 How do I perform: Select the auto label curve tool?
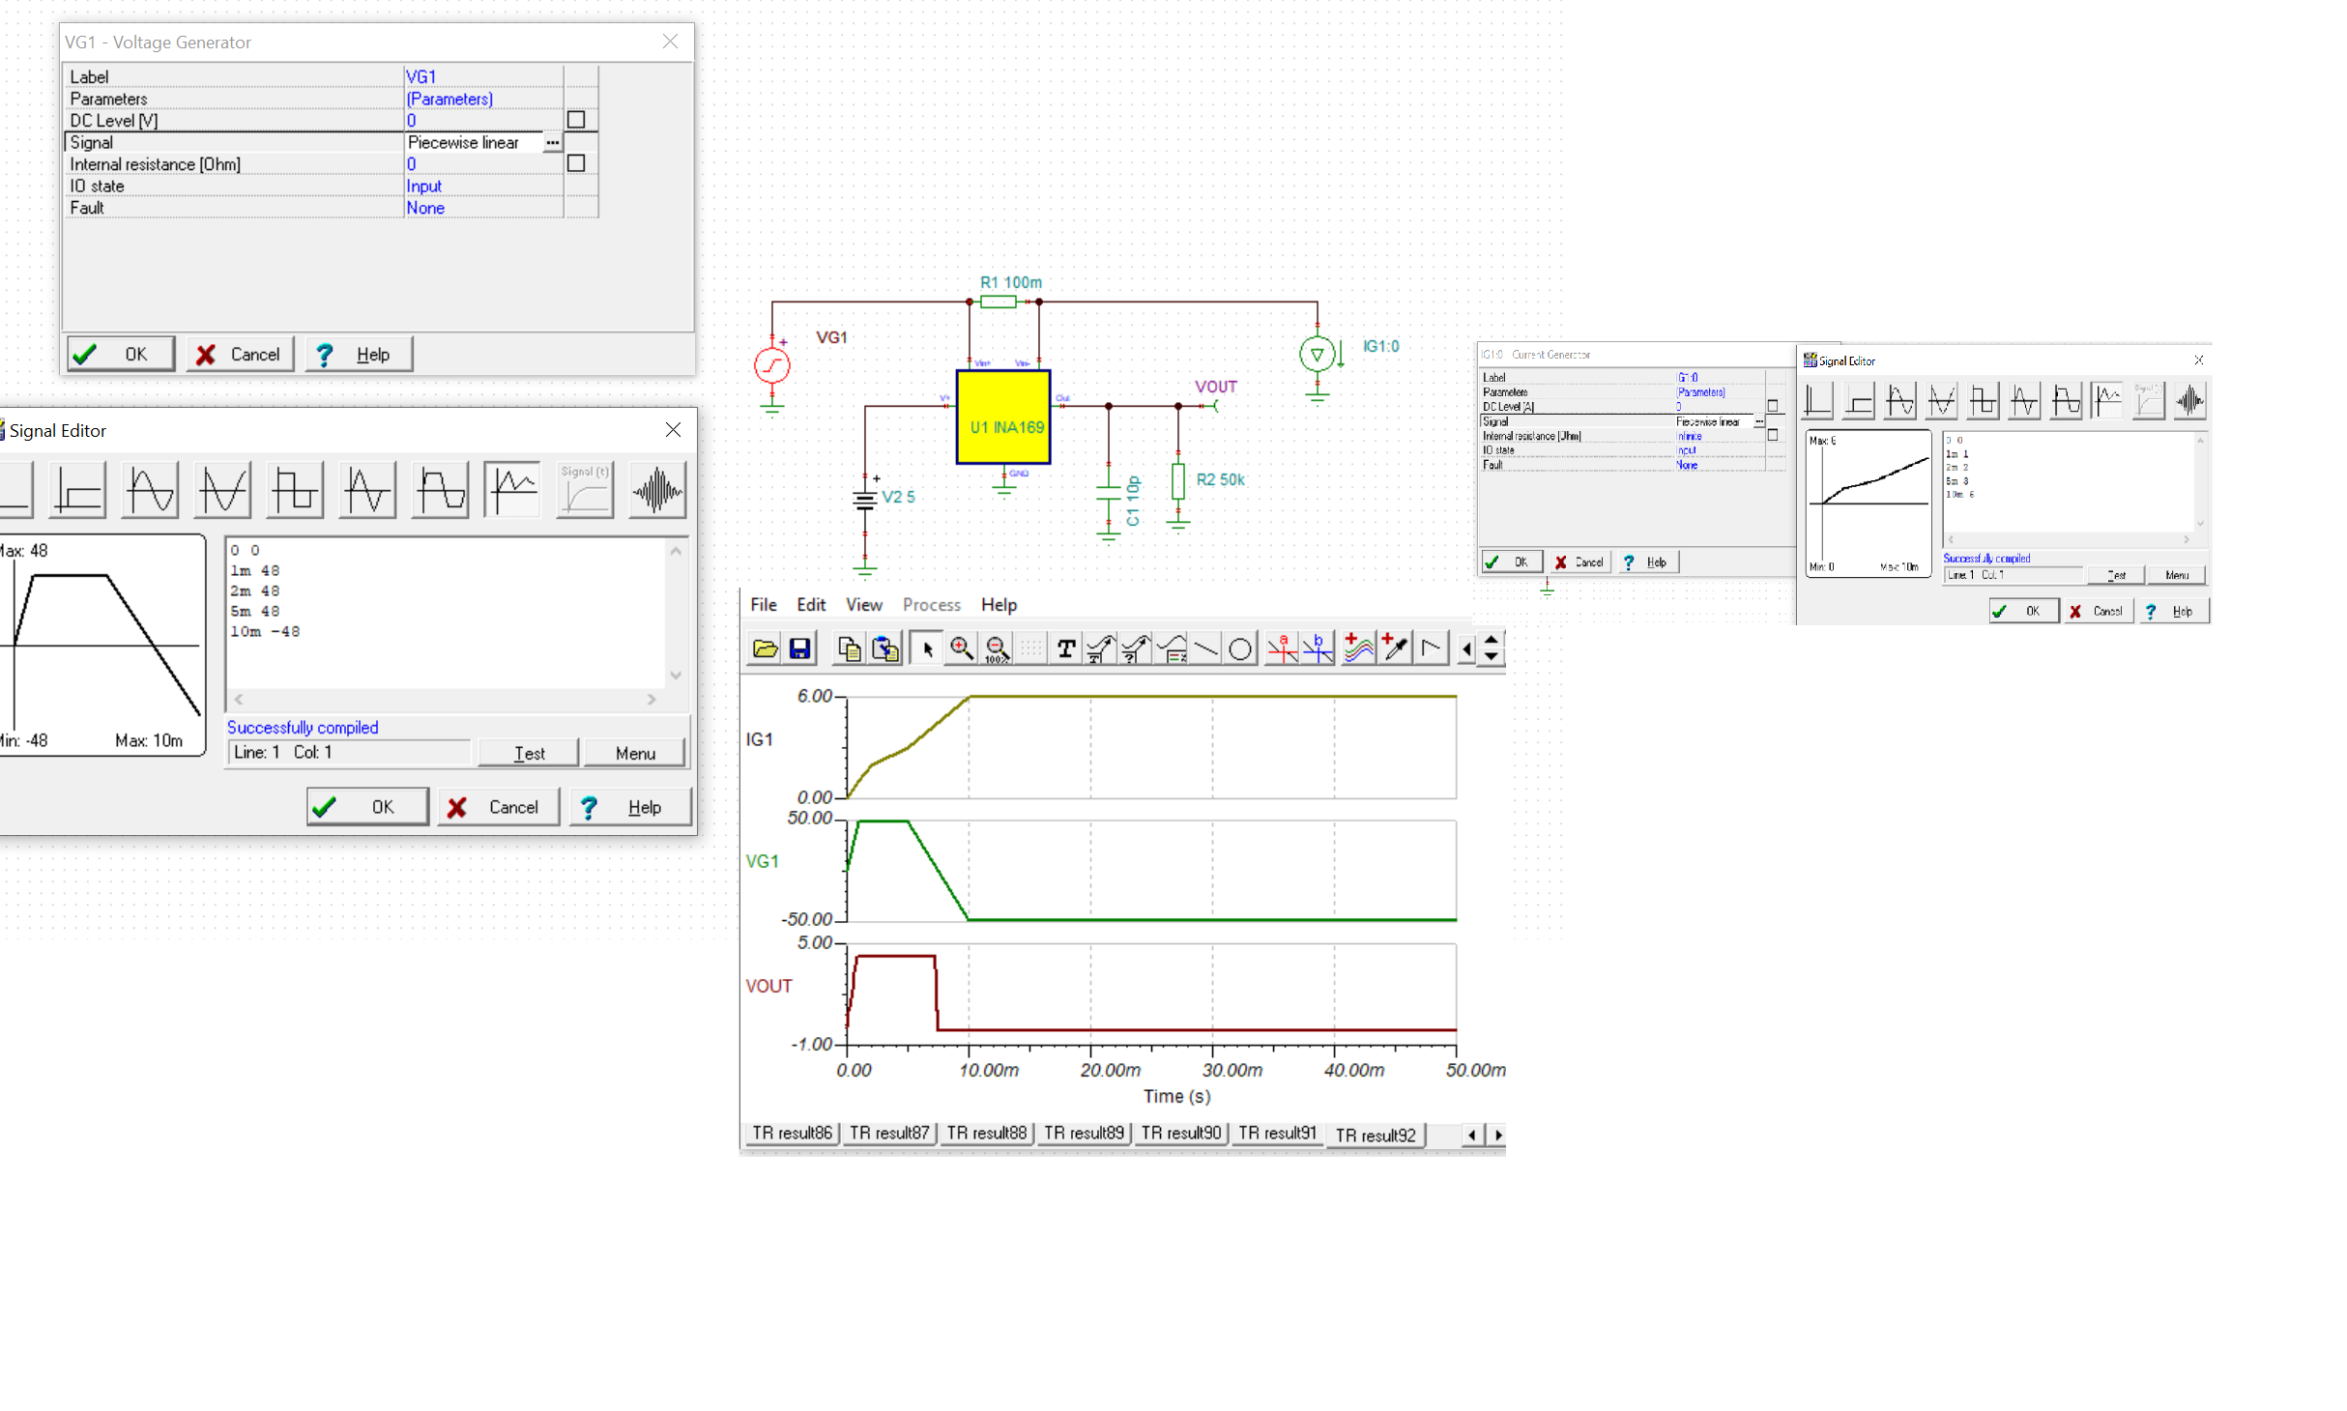tap(1101, 648)
